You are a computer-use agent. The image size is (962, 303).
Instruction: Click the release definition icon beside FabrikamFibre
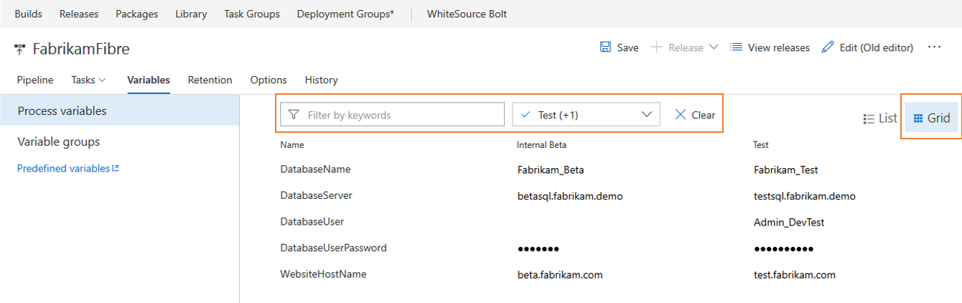20,49
